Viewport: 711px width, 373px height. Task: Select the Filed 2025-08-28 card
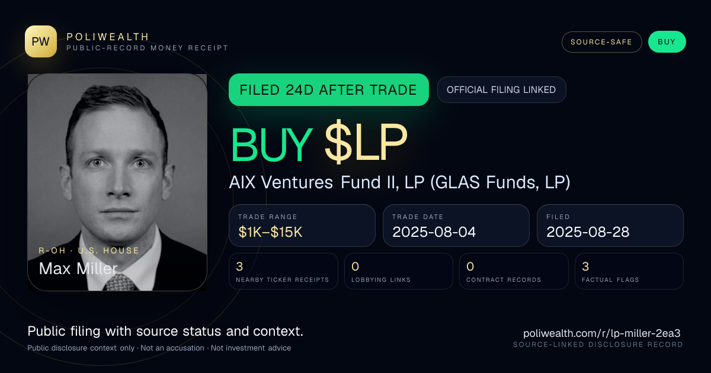tap(610, 226)
